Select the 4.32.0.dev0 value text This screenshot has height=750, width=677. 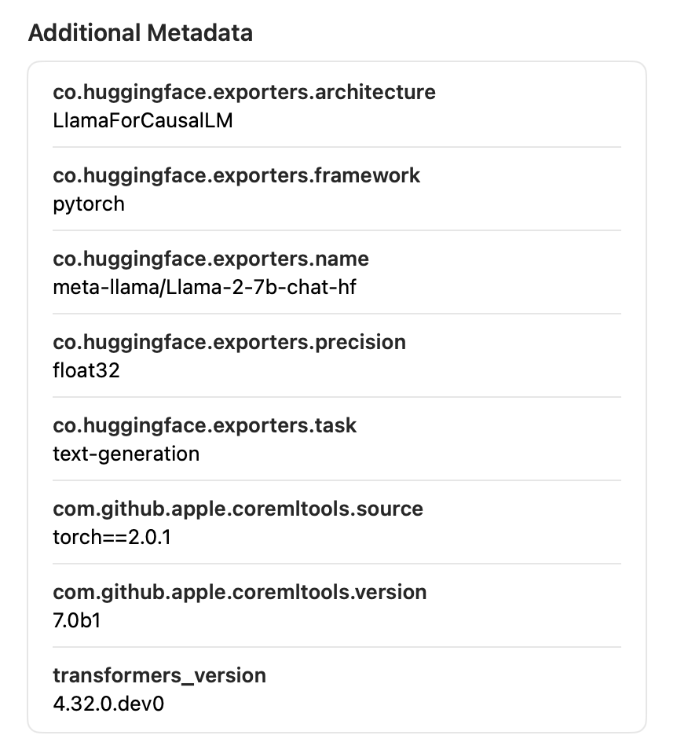point(108,704)
